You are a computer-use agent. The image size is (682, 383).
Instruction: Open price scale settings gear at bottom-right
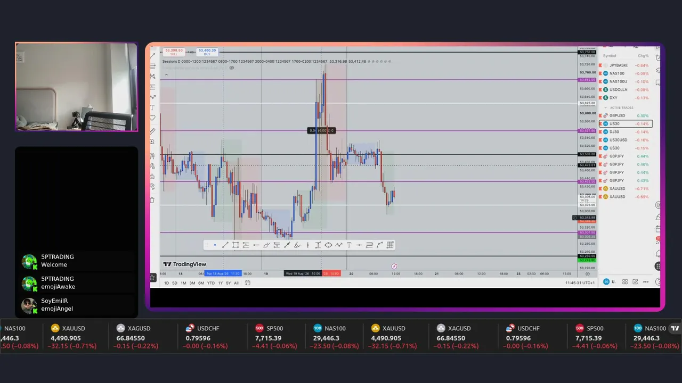(x=588, y=274)
